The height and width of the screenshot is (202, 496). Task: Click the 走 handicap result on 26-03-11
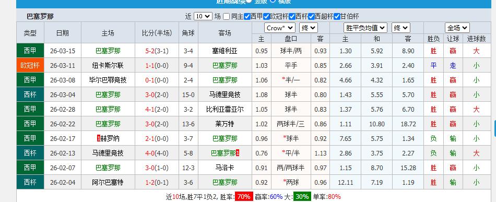point(453,65)
